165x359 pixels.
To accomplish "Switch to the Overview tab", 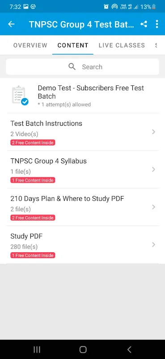I will pos(30,45).
